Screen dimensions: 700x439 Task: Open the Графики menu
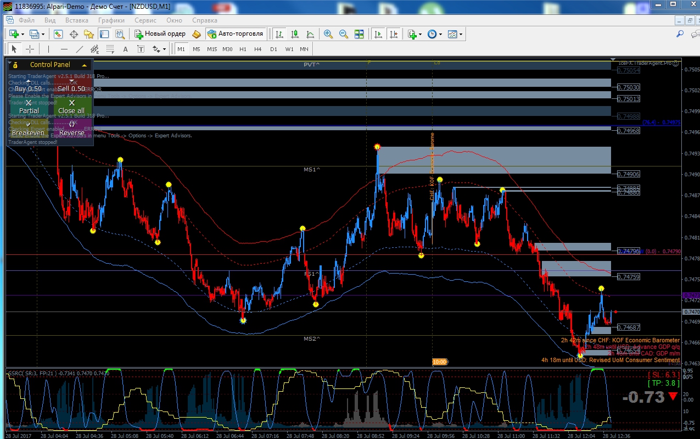[111, 20]
